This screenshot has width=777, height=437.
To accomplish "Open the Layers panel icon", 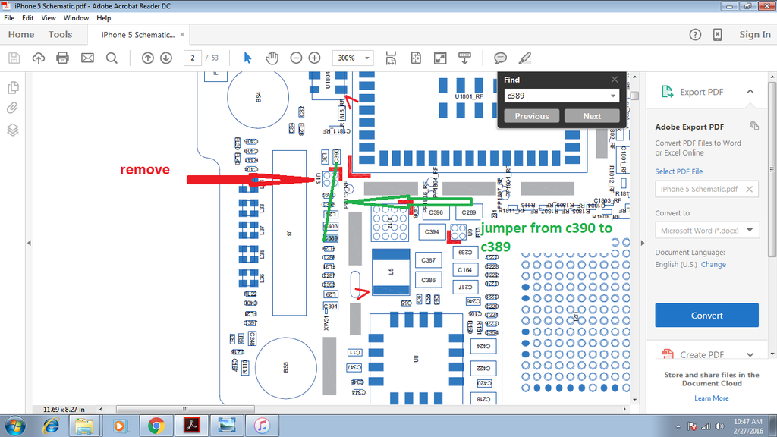I will (x=13, y=130).
